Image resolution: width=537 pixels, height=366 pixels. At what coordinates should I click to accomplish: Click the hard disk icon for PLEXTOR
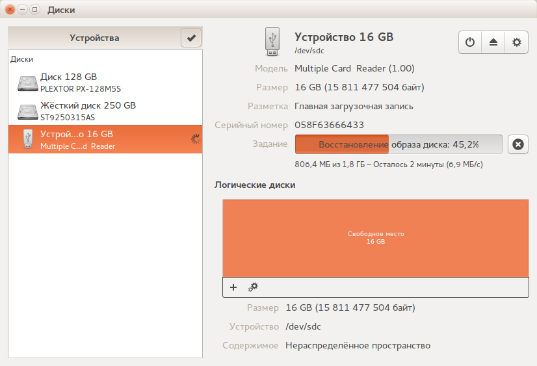(x=27, y=83)
